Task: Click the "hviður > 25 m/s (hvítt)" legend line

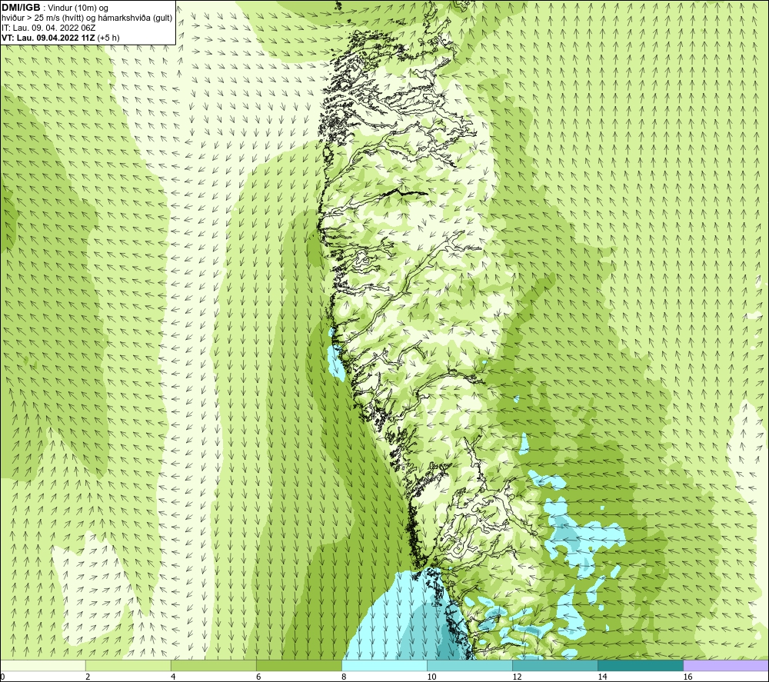Action: (87, 18)
